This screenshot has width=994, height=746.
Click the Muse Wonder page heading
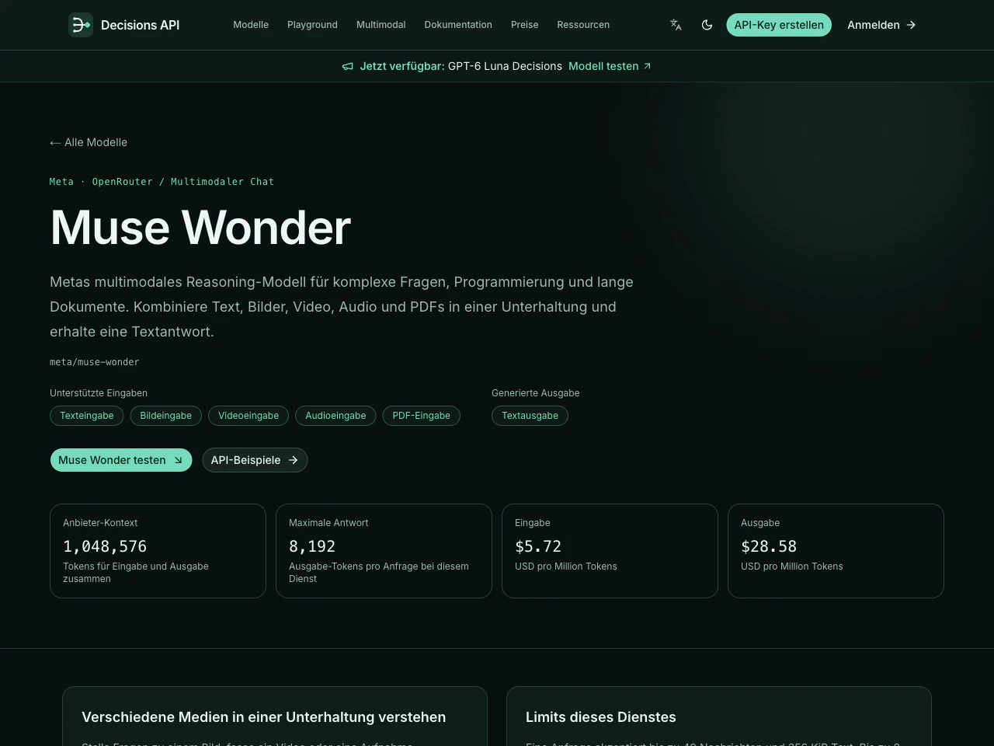(200, 228)
